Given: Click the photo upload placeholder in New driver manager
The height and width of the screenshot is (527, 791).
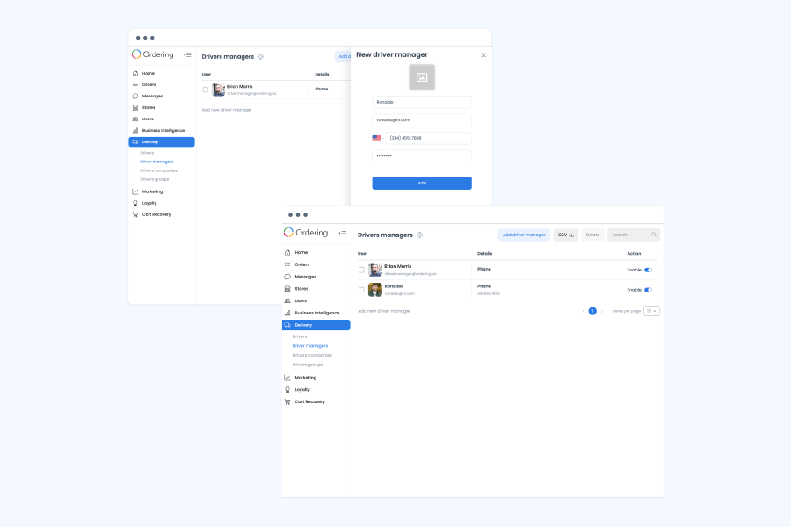Looking at the screenshot, I should tap(422, 76).
